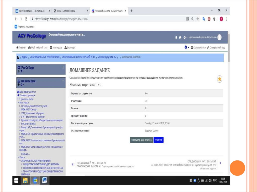Switch to Стандартный вид
The width and height of the screenshot is (257, 192).
tap(216, 48)
